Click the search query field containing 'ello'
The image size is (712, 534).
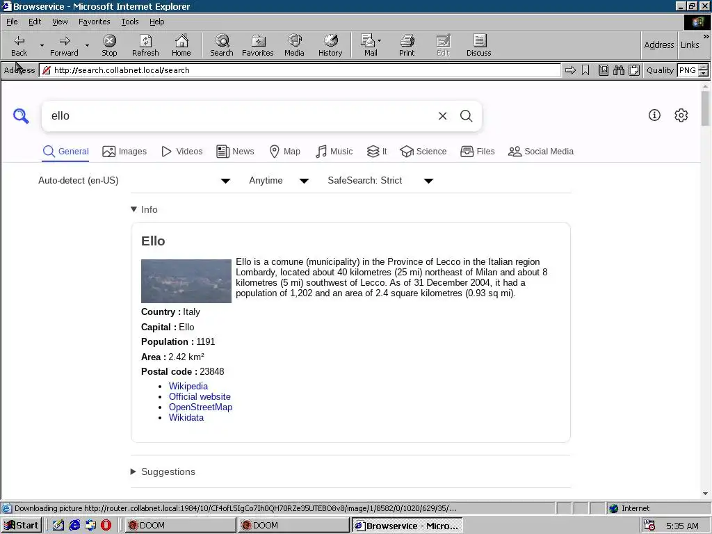coord(241,116)
